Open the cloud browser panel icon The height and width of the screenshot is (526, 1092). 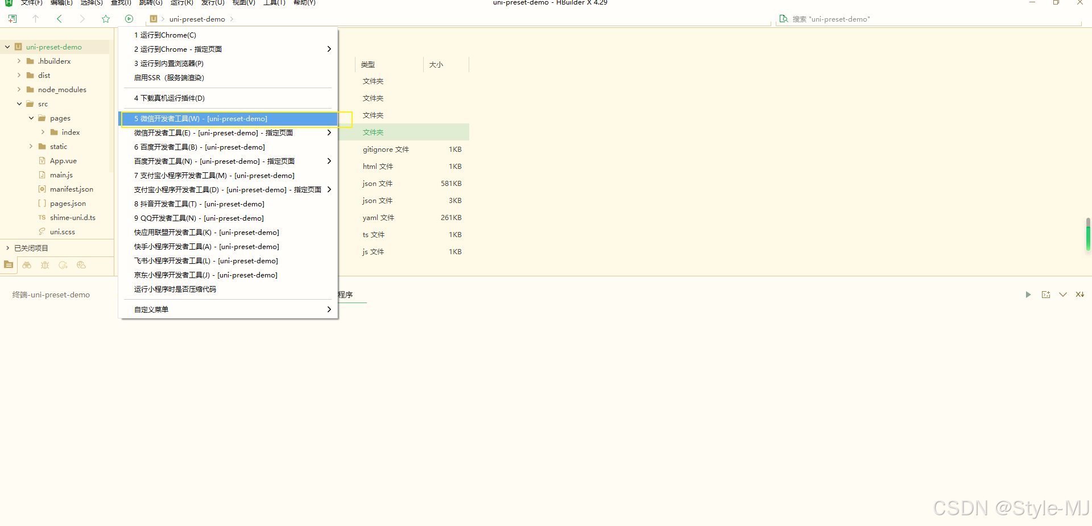pos(81,265)
